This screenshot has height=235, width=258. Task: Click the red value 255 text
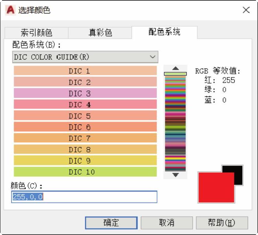click(x=228, y=80)
